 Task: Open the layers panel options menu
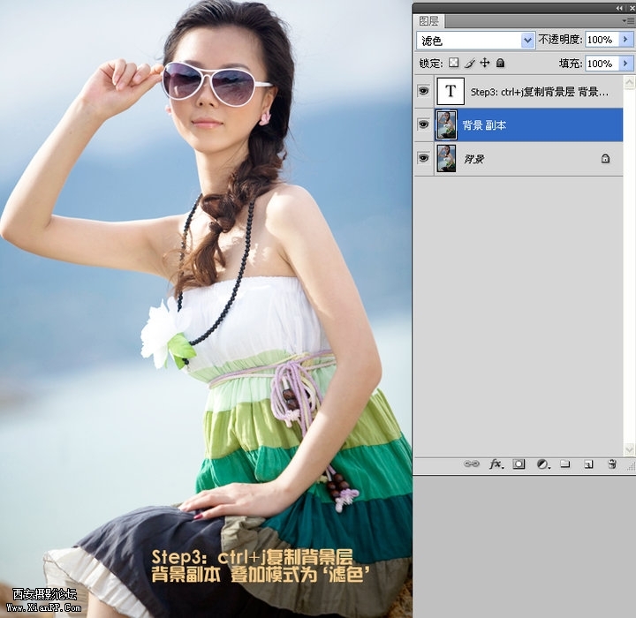(x=628, y=20)
